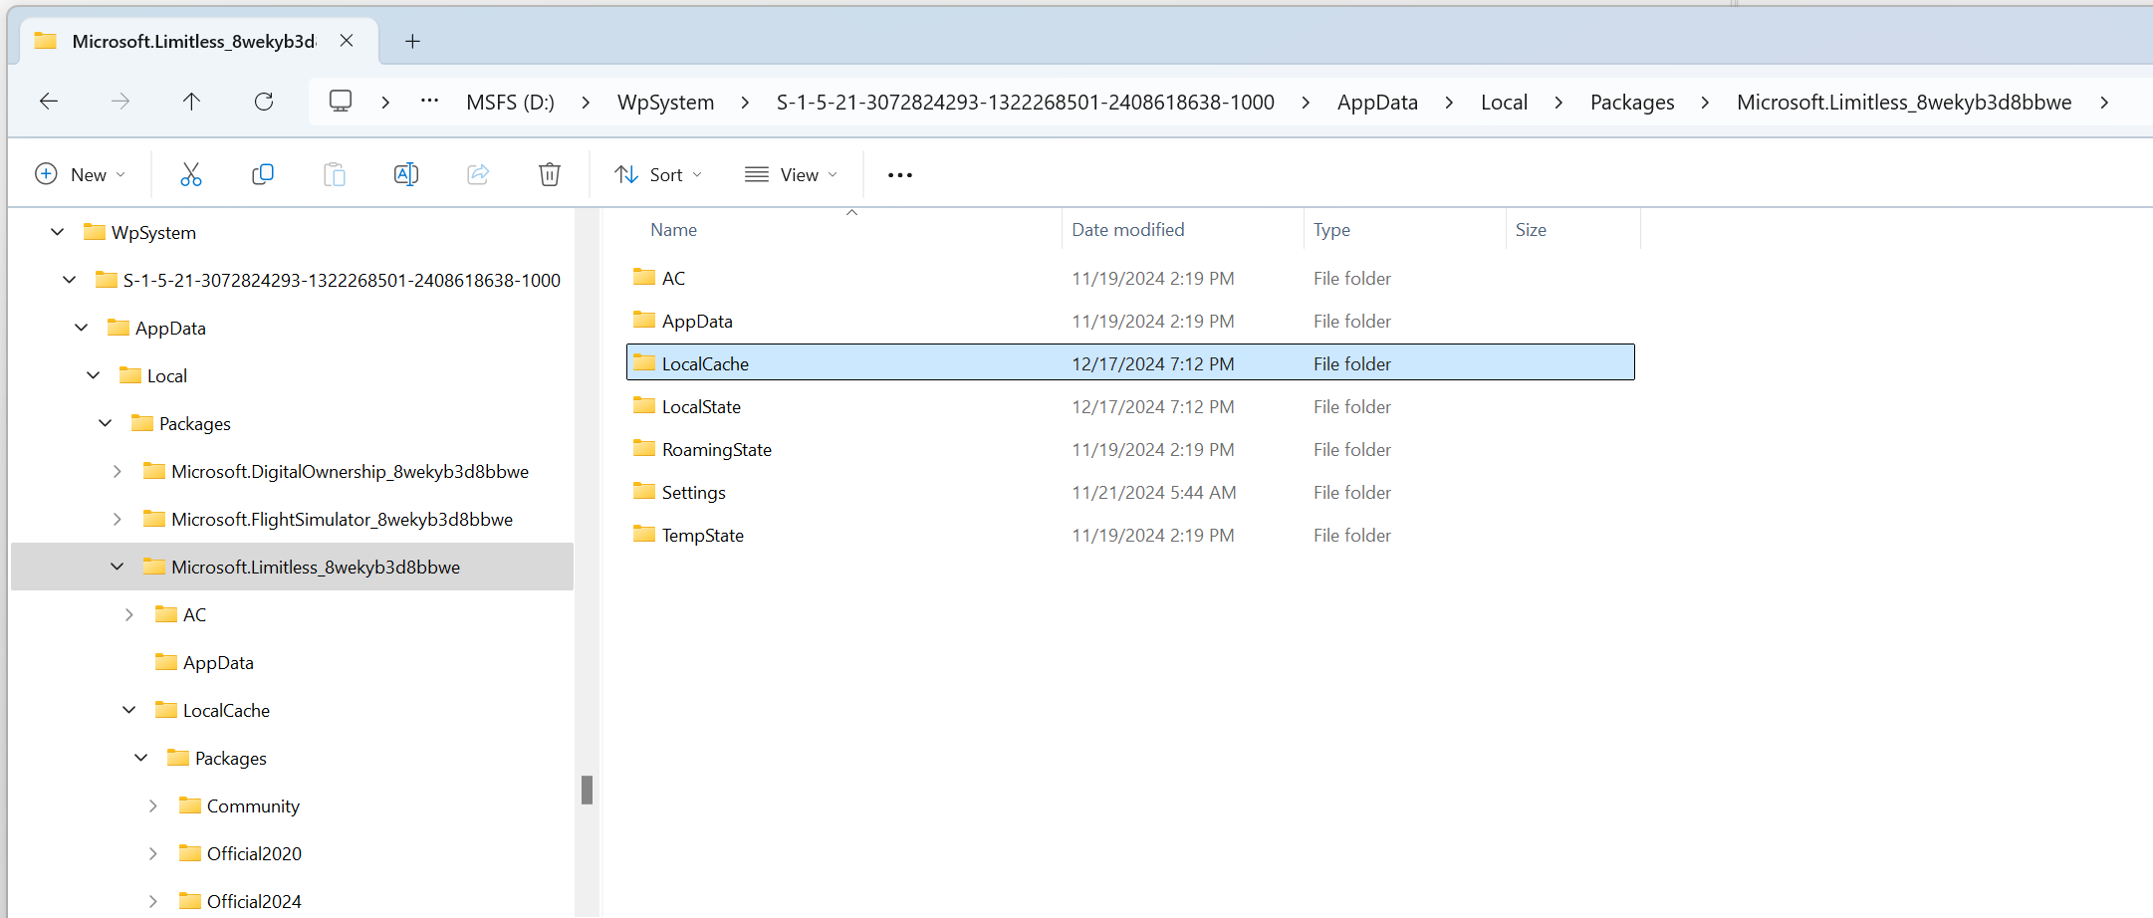Open the New item dropdown
2153x918 pixels.
[81, 175]
